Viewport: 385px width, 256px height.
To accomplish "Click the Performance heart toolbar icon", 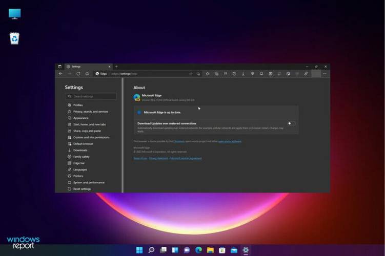I will [x=252, y=74].
